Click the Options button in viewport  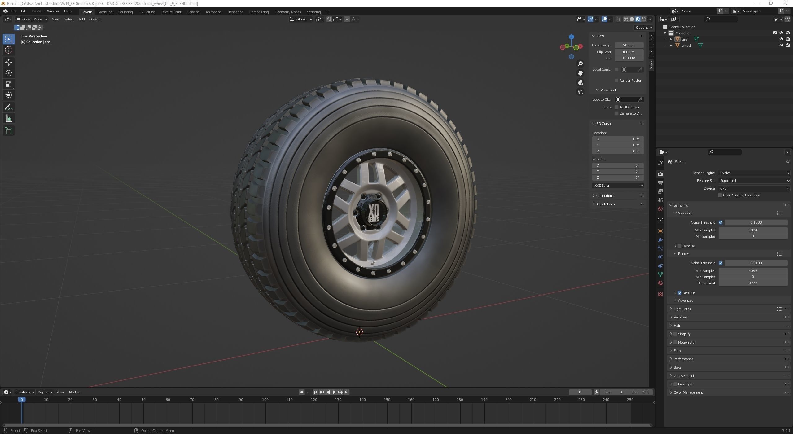pyautogui.click(x=643, y=28)
